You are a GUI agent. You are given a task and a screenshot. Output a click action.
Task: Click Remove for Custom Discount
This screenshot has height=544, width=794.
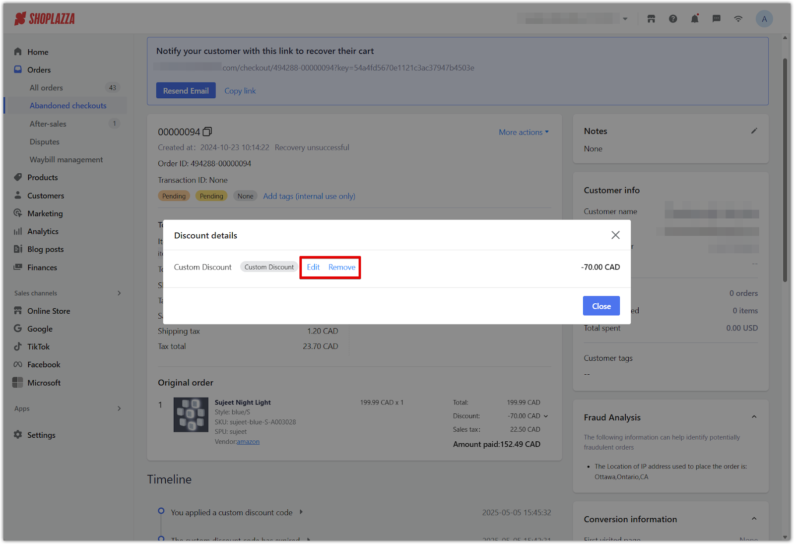click(342, 268)
